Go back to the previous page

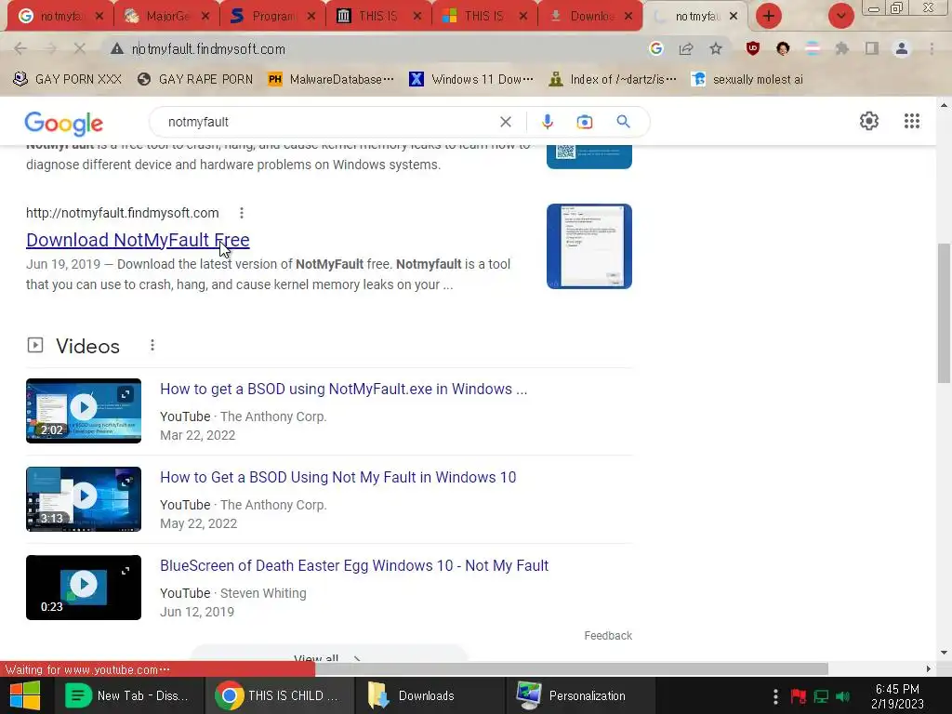(x=20, y=49)
